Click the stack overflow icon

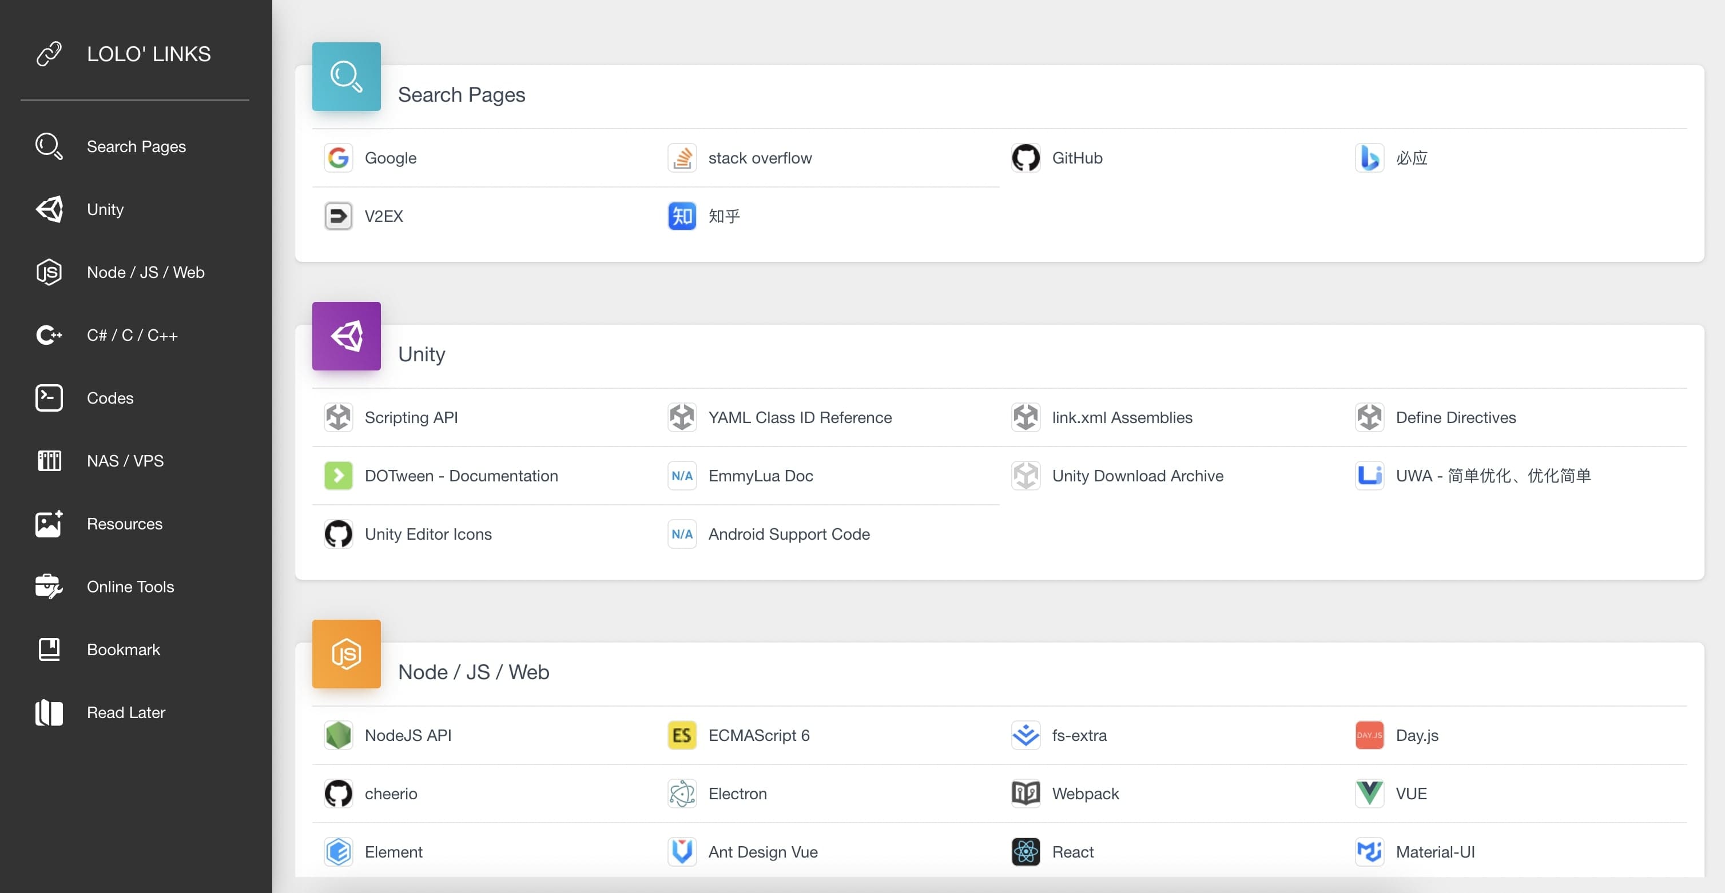click(682, 158)
